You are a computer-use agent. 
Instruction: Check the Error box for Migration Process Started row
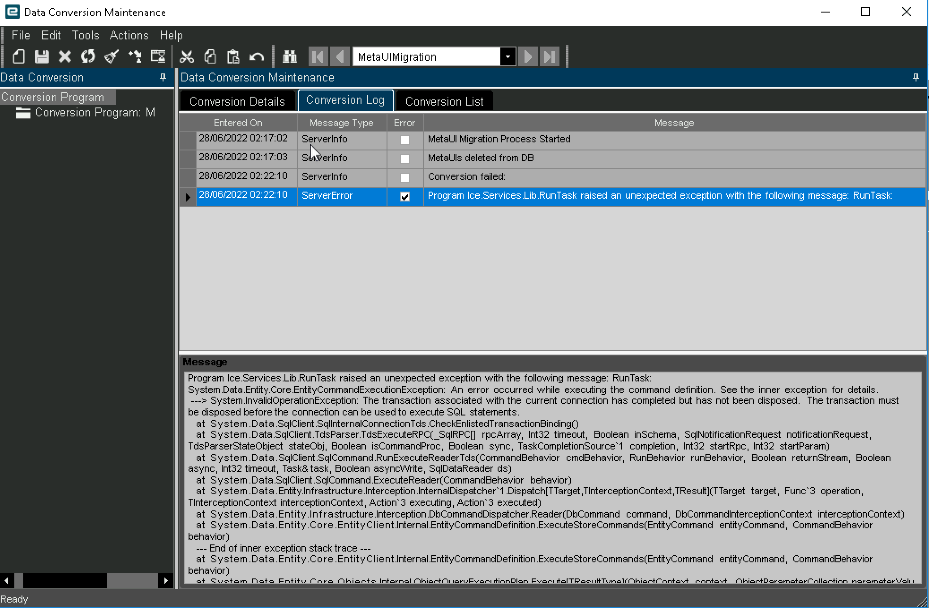point(404,140)
